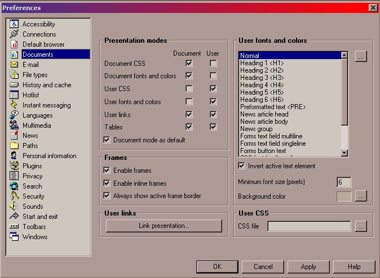This screenshot has height=278, width=380.
Task: Switch to Toolbars preferences category
Action: click(34, 227)
